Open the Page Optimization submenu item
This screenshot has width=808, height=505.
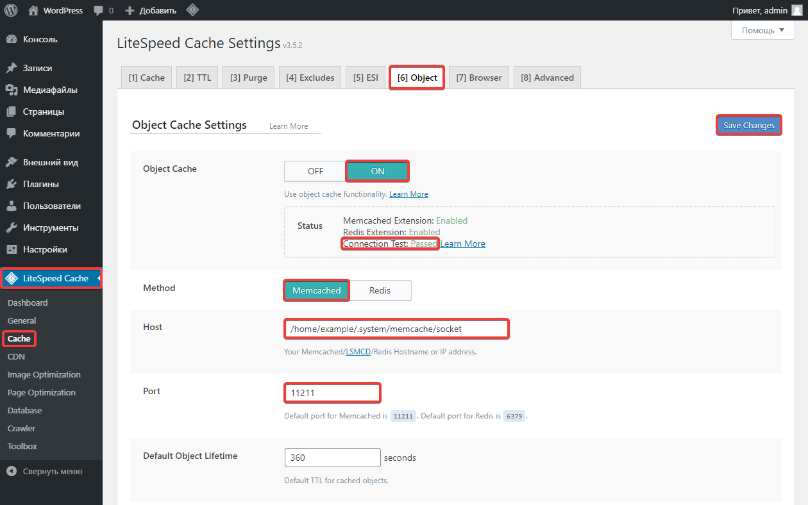[x=42, y=392]
